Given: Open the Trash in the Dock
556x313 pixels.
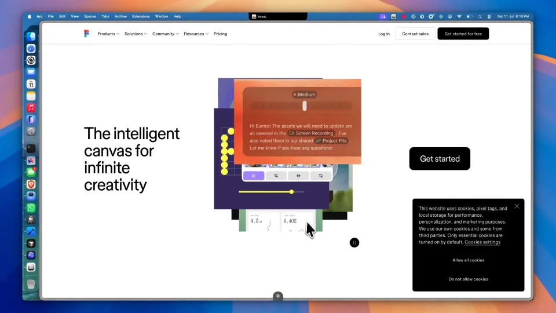Looking at the screenshot, I should click(x=31, y=284).
